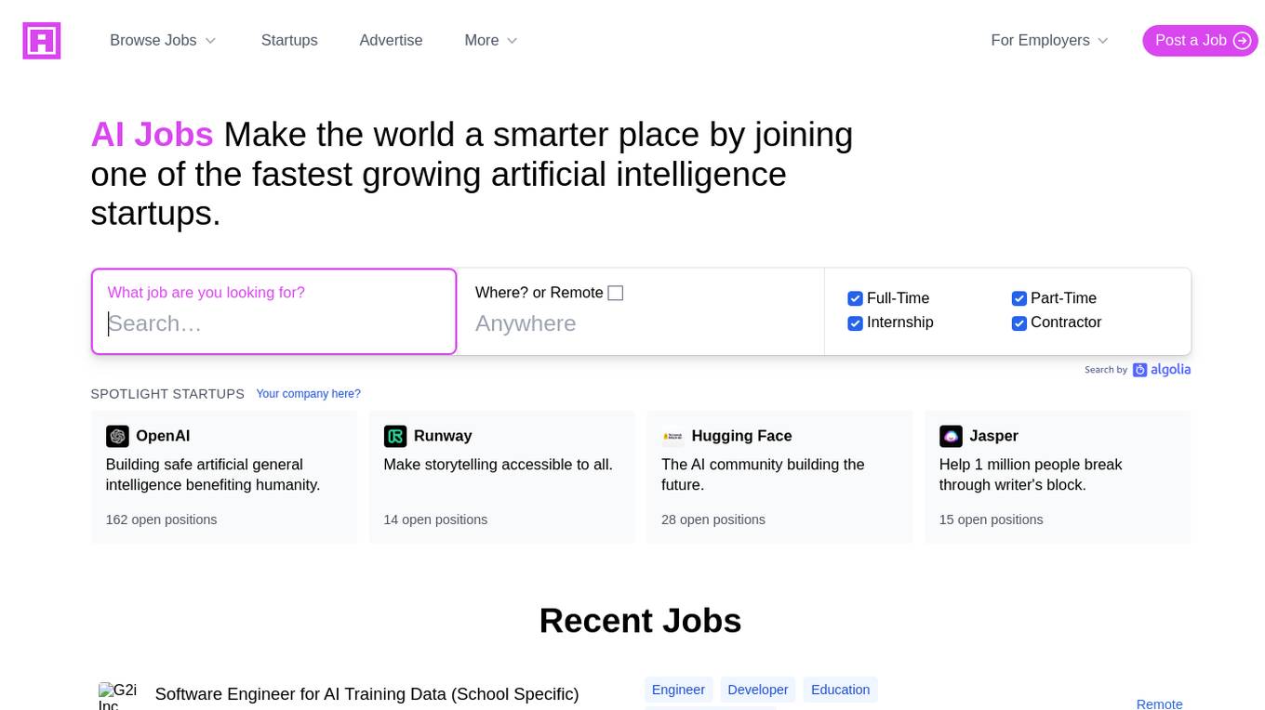Image resolution: width=1265 pixels, height=710 pixels.
Task: Click the Education tag
Action: [840, 690]
